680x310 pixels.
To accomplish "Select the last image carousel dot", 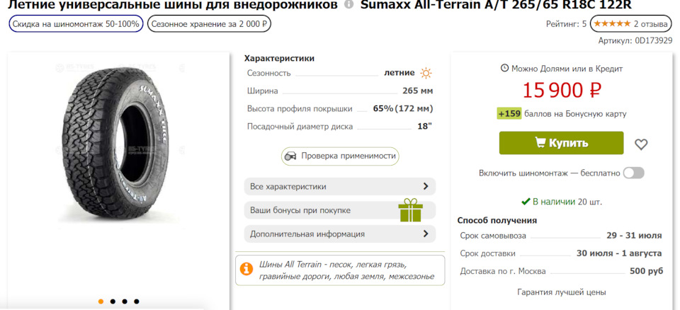I will point(137,302).
